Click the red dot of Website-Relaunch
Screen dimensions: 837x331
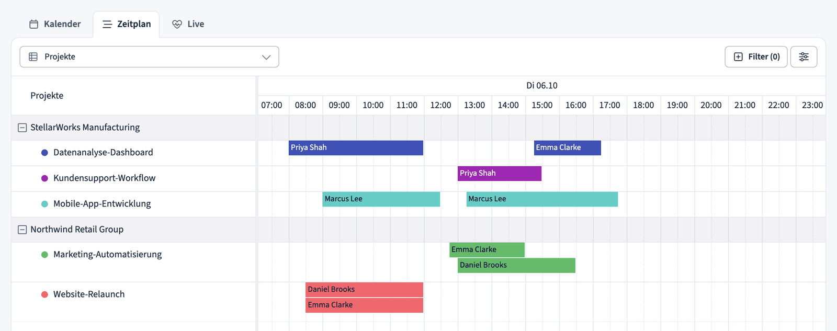tap(44, 294)
